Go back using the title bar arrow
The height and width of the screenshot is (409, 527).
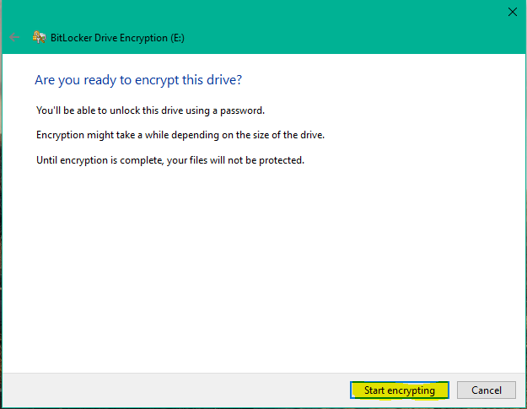(x=14, y=37)
